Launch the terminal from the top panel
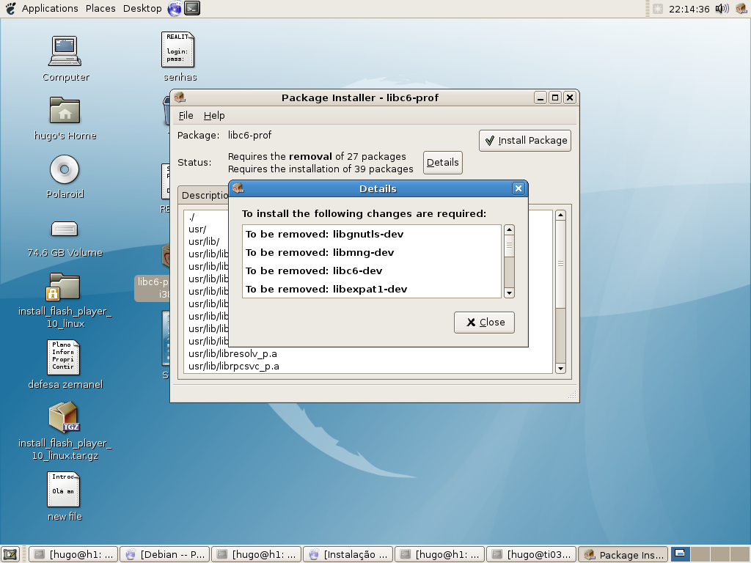The image size is (751, 563). click(192, 8)
